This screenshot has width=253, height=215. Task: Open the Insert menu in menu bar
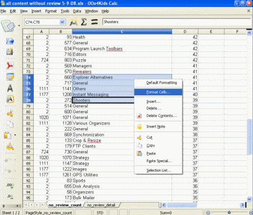pos(36,11)
